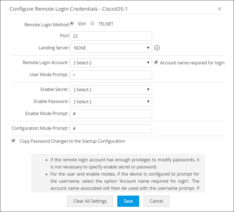Click the TELNET label text
Image resolution: width=234 pixels, height=212 pixels.
(106, 24)
